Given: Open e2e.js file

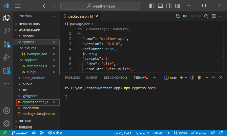Looking at the screenshot, I should [36, 72].
